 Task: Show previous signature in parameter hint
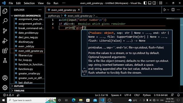[x=84, y=68]
